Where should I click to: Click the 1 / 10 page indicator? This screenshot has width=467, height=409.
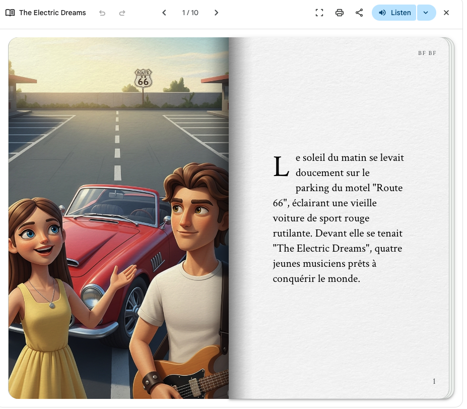[x=190, y=13]
